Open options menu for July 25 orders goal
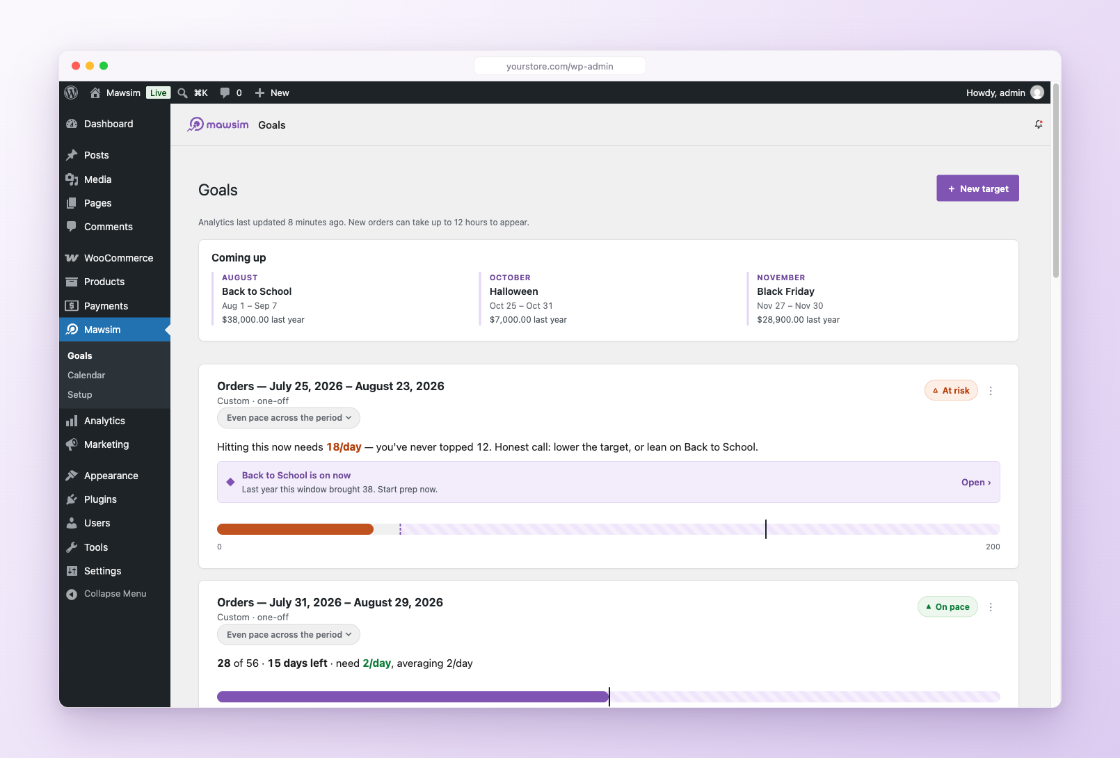 991,391
